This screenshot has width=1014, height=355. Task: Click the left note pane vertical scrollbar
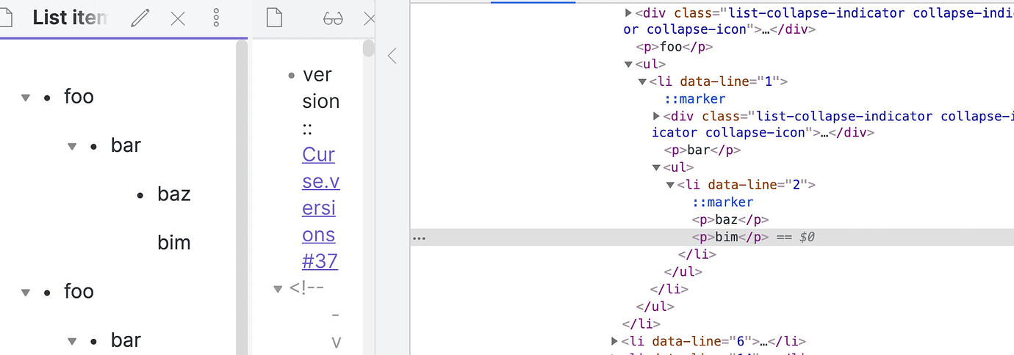(242, 183)
